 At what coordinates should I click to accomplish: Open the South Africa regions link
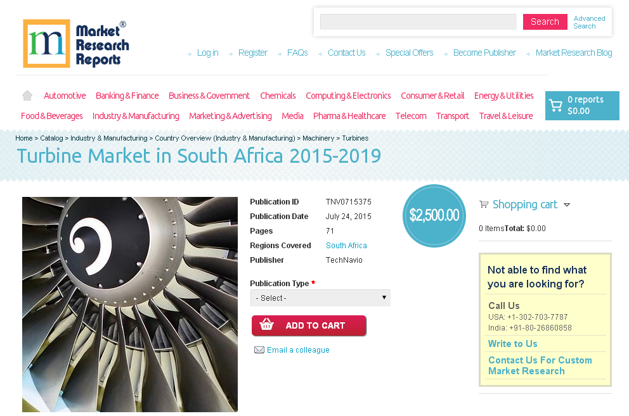[x=346, y=245]
